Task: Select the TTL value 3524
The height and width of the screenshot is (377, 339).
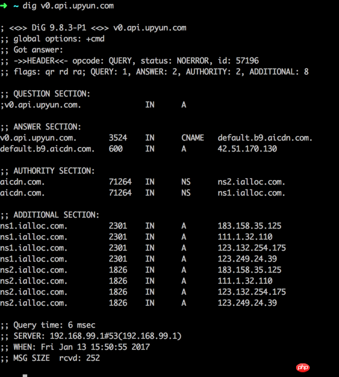Action: tap(118, 138)
